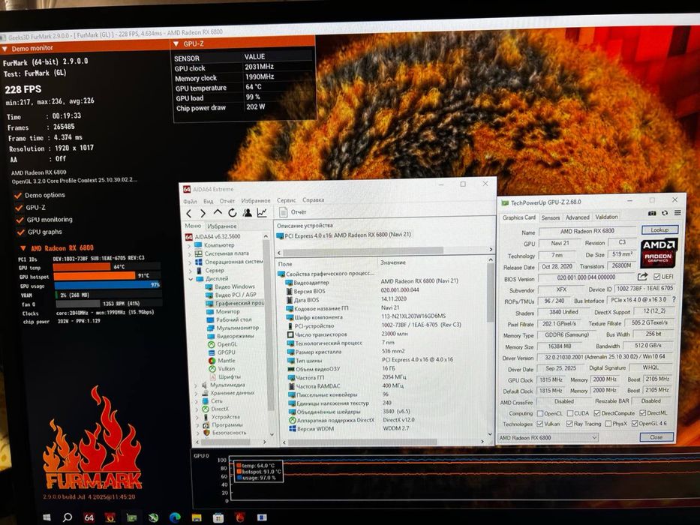
Task: Click taskbar search magnifier icon
Action: [x=68, y=517]
